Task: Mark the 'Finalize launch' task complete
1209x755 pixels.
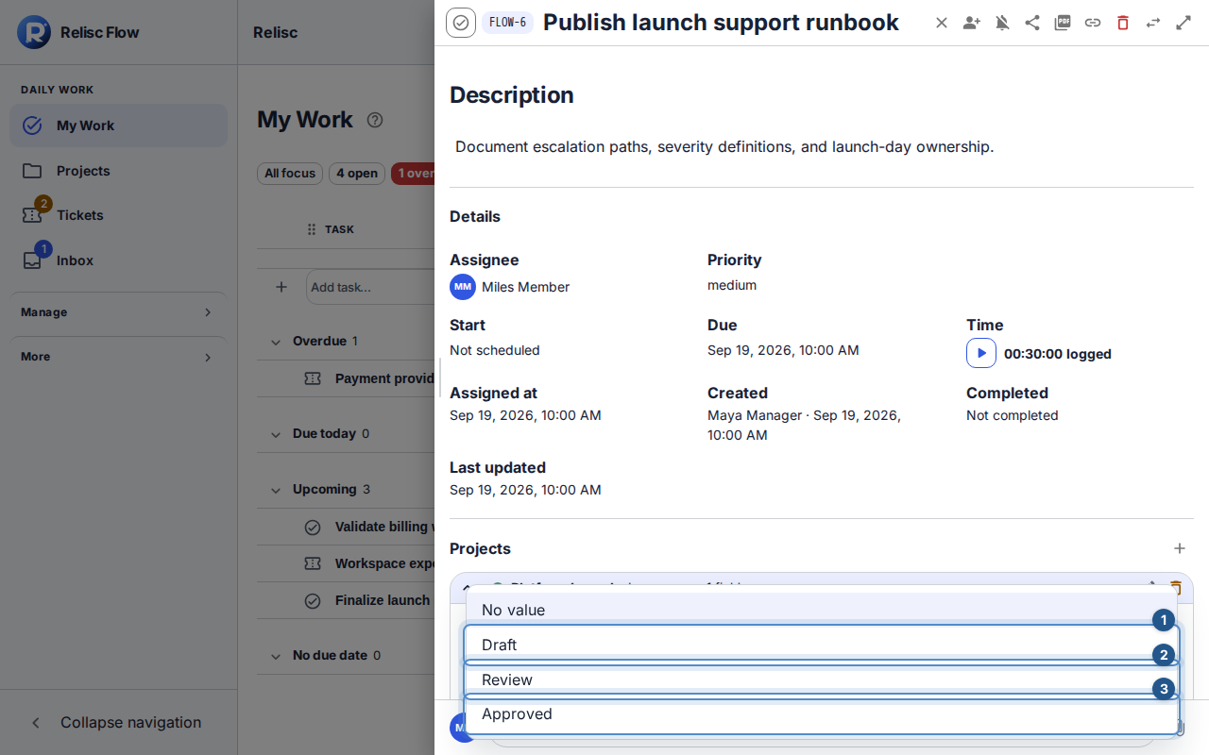Action: 313,601
